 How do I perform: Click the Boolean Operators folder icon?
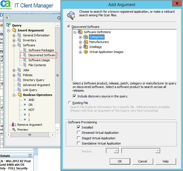point(20,95)
